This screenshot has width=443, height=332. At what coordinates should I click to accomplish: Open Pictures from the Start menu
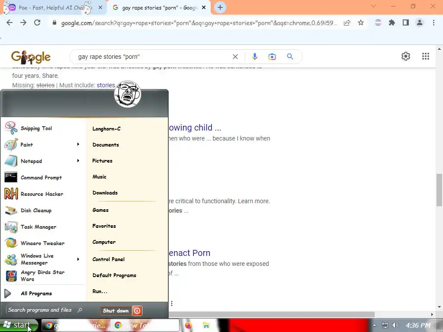coord(102,161)
